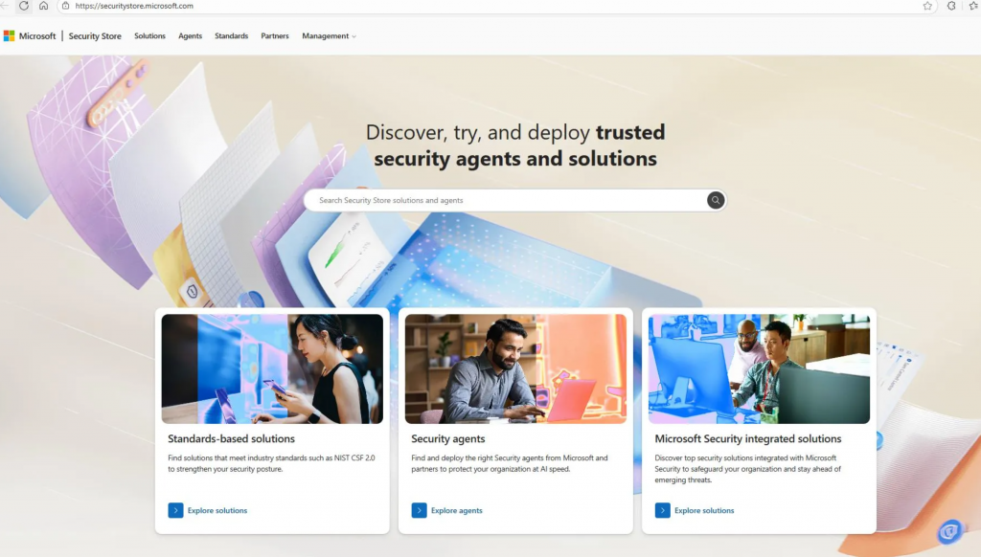Click Explore solutions under Standards-based solutions
This screenshot has width=981, height=557.
(217, 510)
